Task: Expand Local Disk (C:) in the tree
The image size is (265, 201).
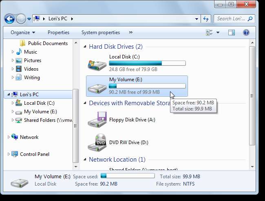Action: point(13,103)
